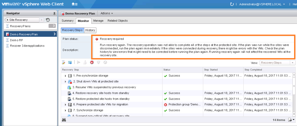
Task: Click the recovery plan Description text
Action: (195, 50)
